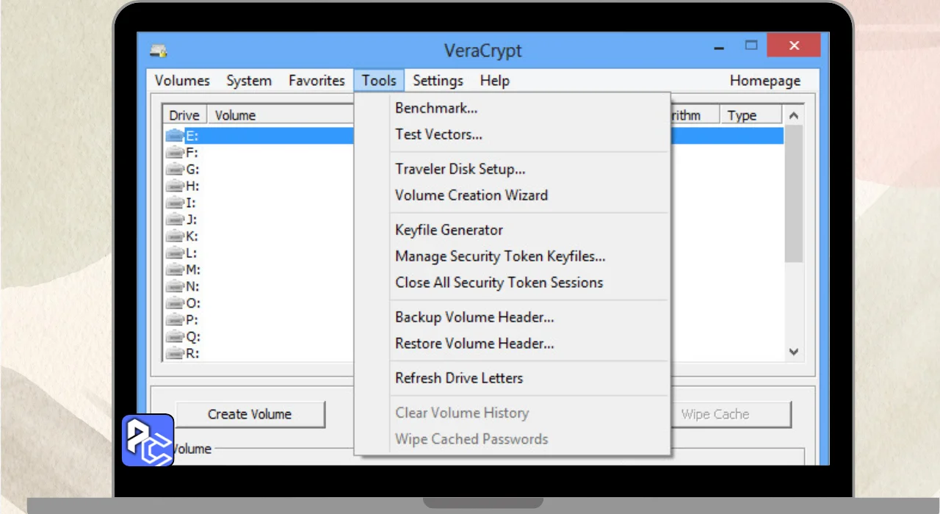Open the Help menu
Viewport: 940px width, 514px height.
coord(494,81)
